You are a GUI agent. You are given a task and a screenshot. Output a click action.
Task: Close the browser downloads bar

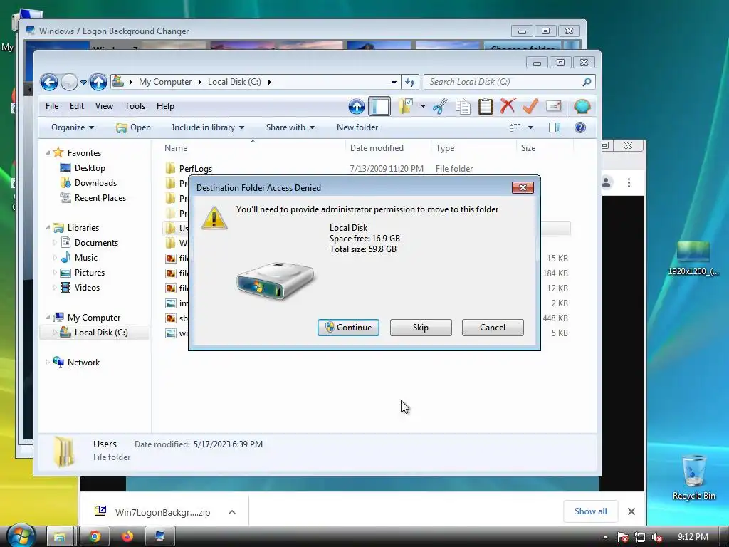point(631,511)
